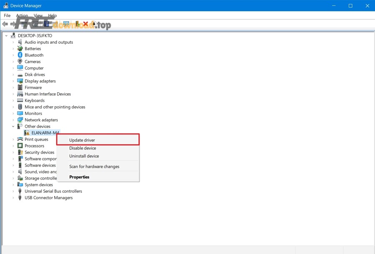Click the Print queues printer icon

tap(20, 139)
